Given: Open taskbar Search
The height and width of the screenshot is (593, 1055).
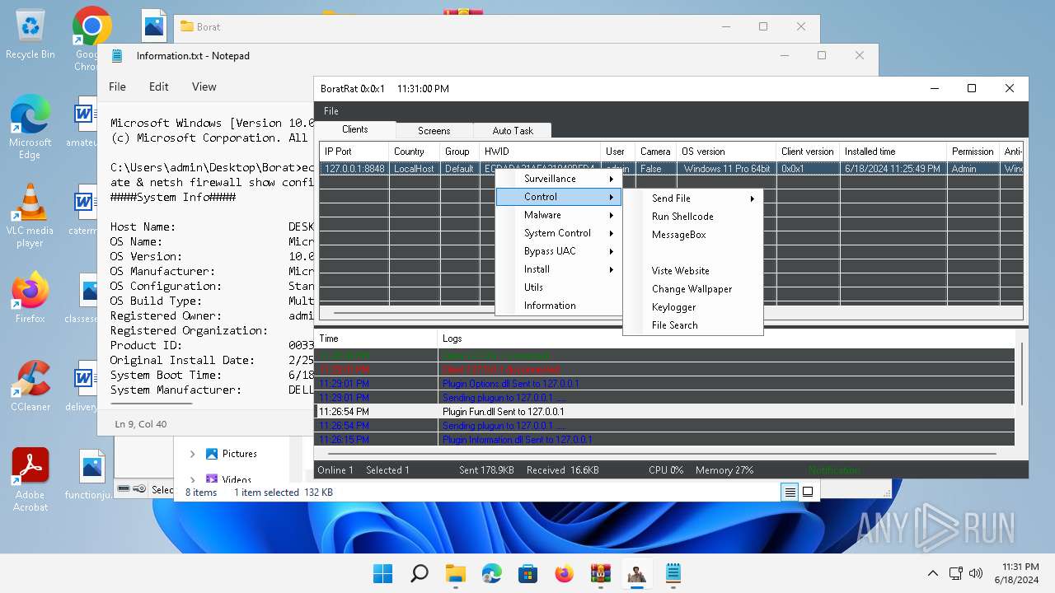Looking at the screenshot, I should pos(419,573).
